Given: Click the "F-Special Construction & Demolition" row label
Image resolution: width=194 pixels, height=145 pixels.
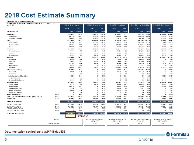Looking at the screenshot, I should coord(17,76).
